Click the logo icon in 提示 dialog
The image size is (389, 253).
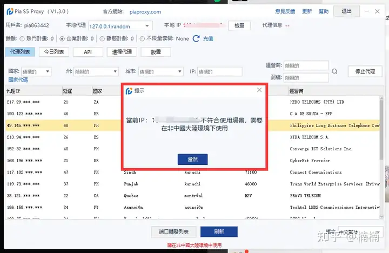click(129, 91)
